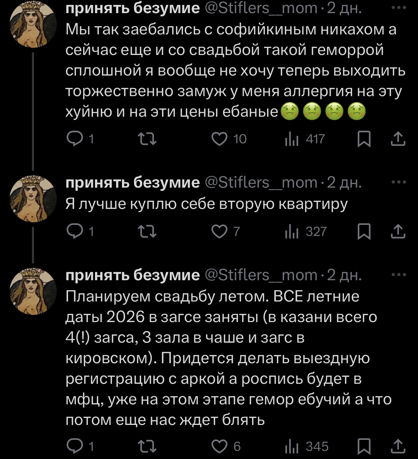Like the tweet with 7 likes
Viewport: 418px width, 459px height.
(x=219, y=231)
